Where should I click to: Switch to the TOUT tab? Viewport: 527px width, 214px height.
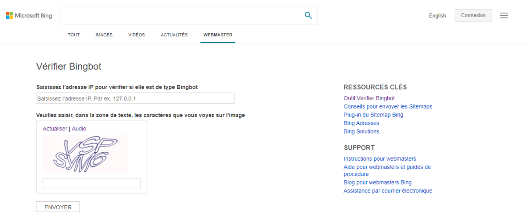pos(74,35)
